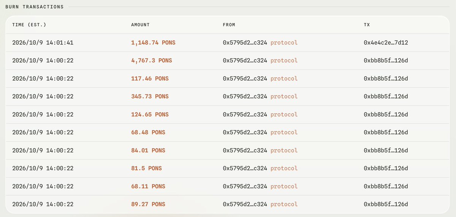Click the protocol tag in the 81.5 PONS row
Viewport: 456px width, 217px height.
pyautogui.click(x=284, y=168)
